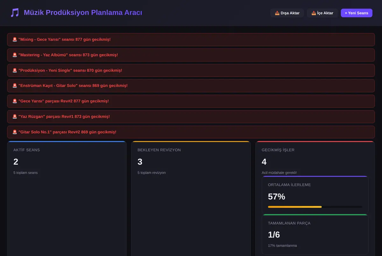Click the Müzik Prodüksiyon Planlama Aracı title
382x256 pixels.
(x=83, y=13)
